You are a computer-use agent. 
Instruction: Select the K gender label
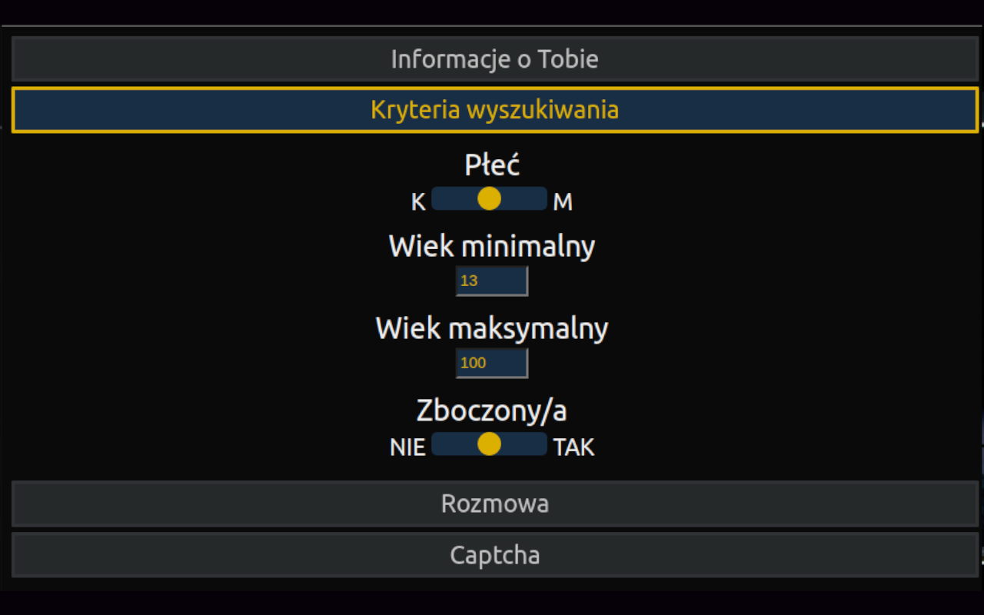418,202
